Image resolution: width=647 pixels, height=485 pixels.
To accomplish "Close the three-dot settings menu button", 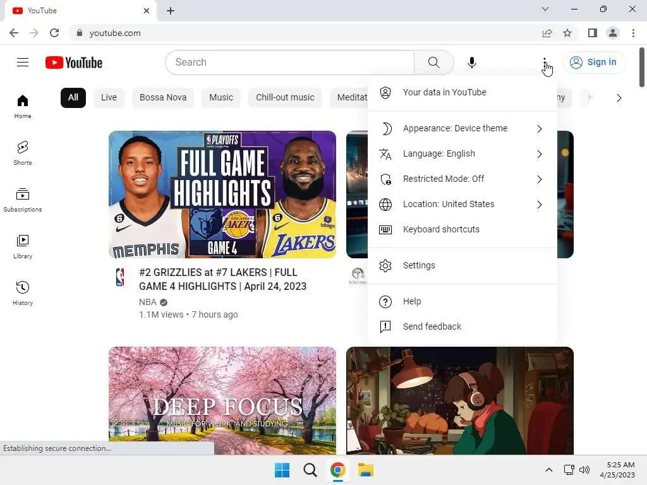I will click(545, 63).
